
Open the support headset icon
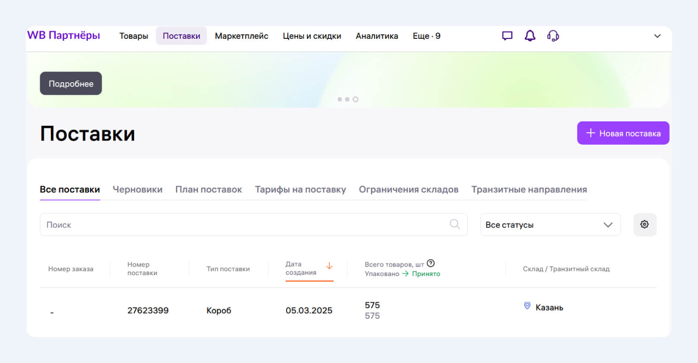pyautogui.click(x=553, y=36)
